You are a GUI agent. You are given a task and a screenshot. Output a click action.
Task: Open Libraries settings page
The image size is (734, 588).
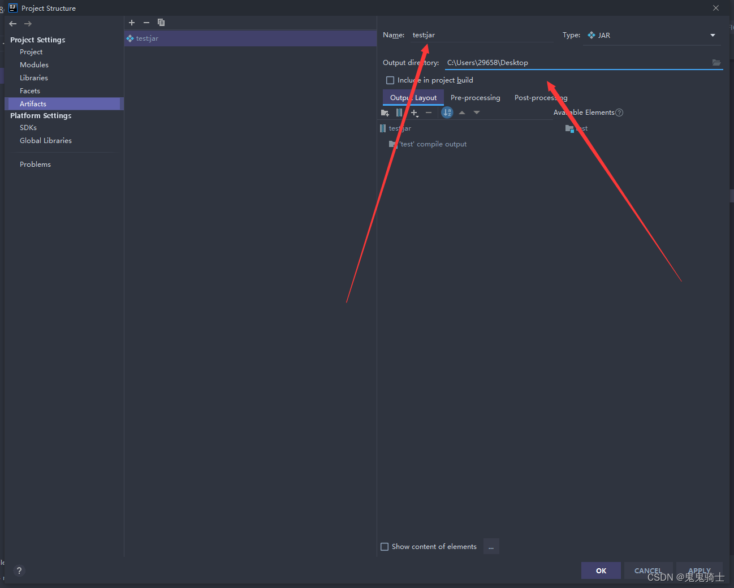pos(34,78)
